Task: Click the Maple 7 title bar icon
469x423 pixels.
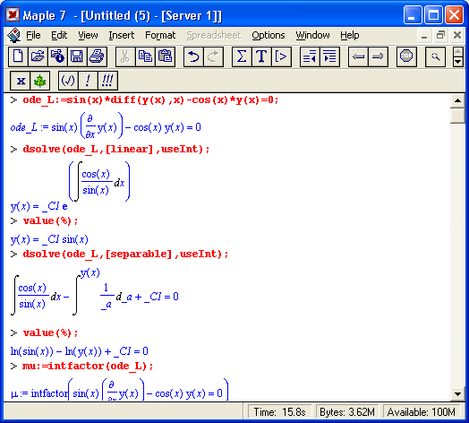Action: coord(13,14)
